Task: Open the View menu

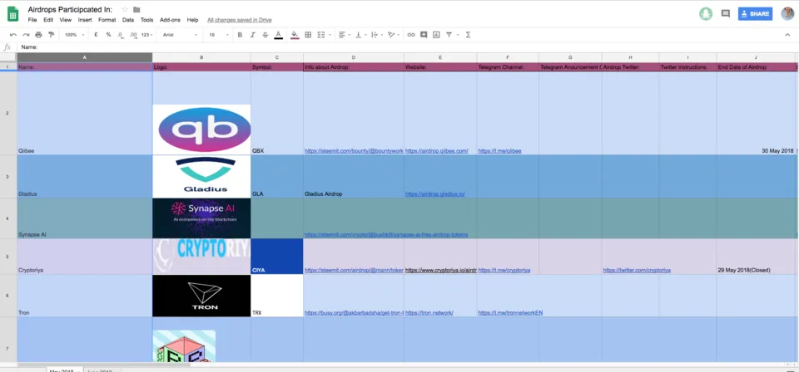Action: [x=65, y=20]
